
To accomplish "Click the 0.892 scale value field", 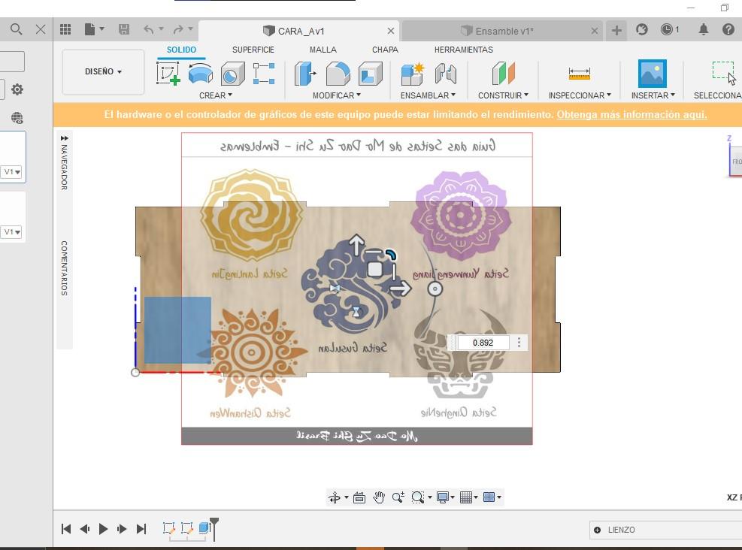I will point(483,343).
